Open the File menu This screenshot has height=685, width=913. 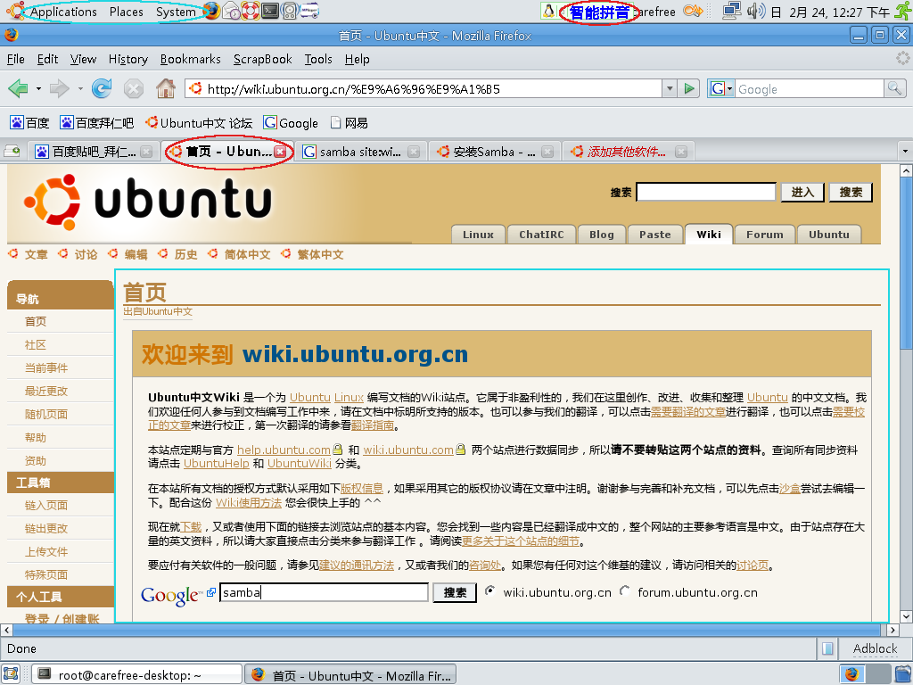(x=16, y=59)
